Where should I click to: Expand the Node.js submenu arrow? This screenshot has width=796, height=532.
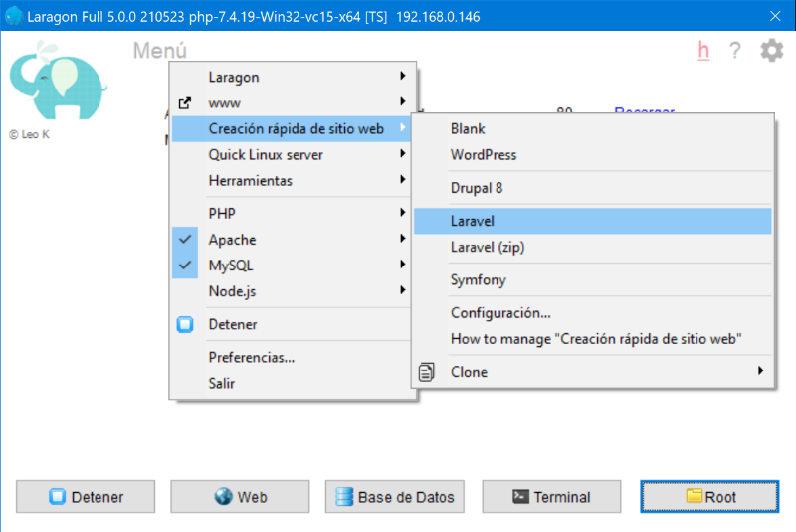point(403,290)
